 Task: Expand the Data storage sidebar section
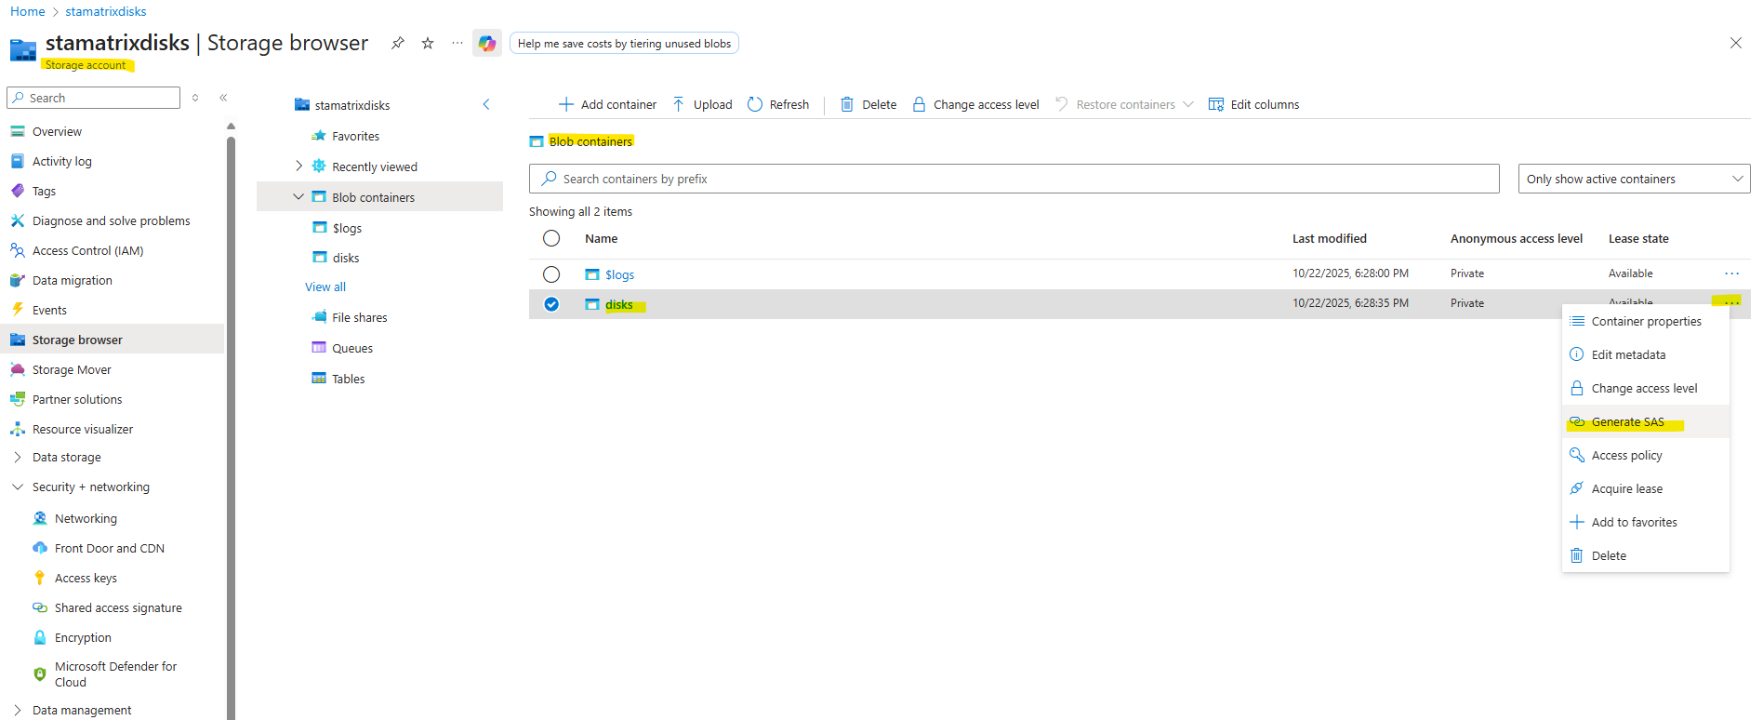point(18,457)
